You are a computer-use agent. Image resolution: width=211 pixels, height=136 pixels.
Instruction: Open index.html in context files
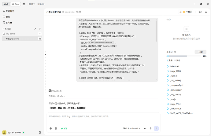(174, 66)
